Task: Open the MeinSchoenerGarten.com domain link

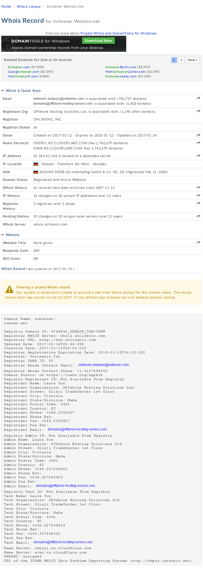Action: [x=125, y=71]
